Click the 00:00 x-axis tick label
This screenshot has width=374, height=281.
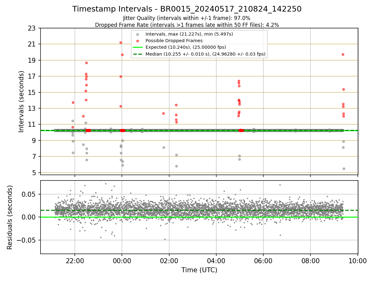pos(122,261)
